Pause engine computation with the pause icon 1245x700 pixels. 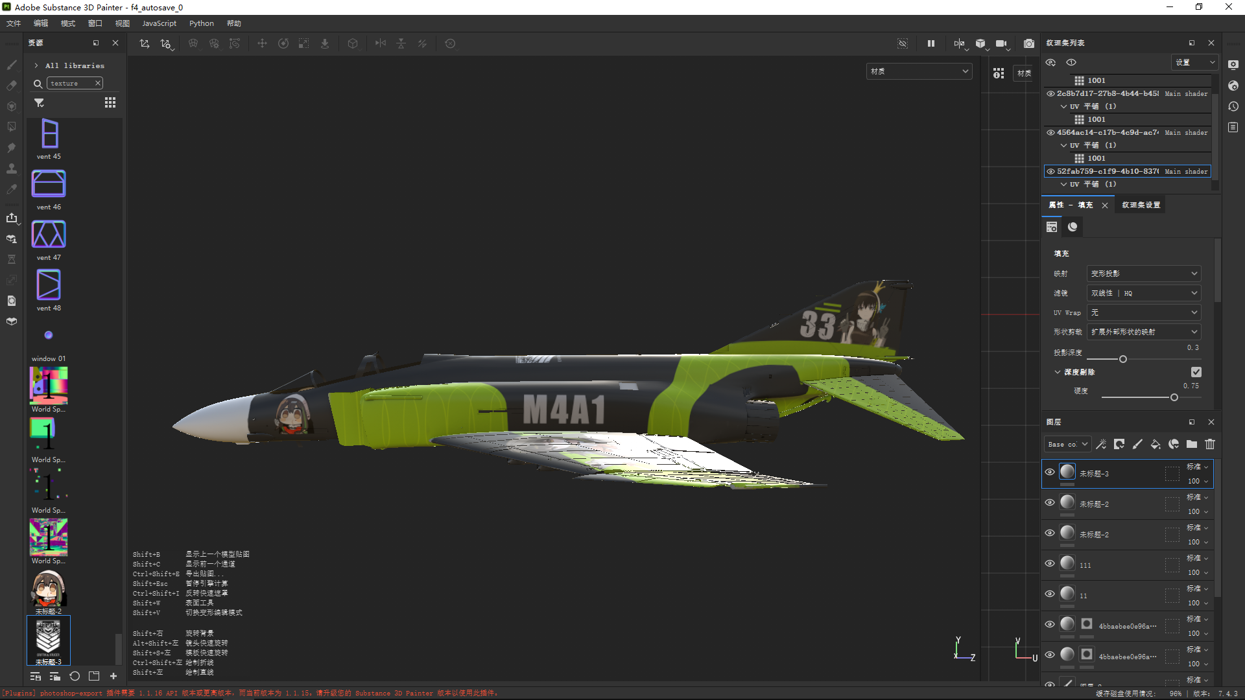[931, 43]
